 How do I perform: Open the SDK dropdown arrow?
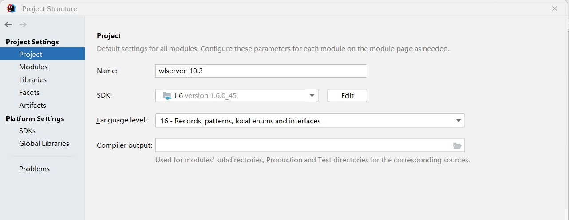[x=312, y=95]
